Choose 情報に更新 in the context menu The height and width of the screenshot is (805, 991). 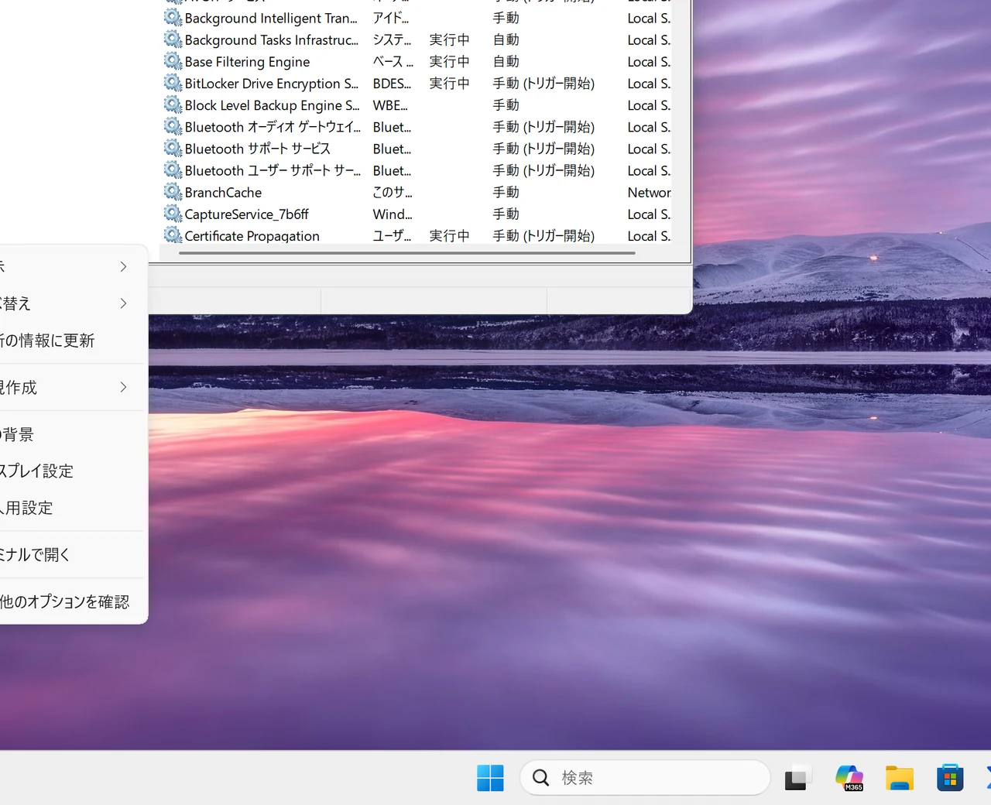71,341
